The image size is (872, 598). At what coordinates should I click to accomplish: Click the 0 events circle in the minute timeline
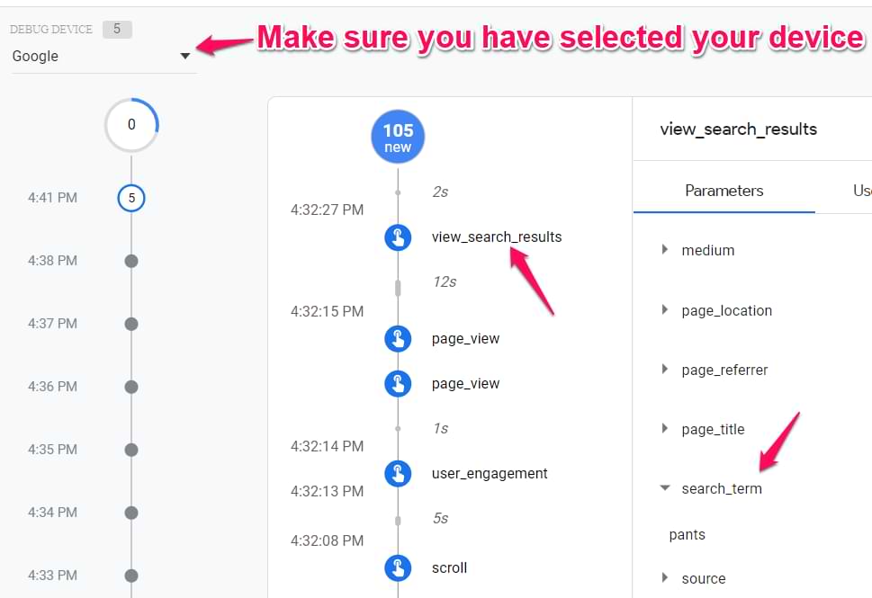131,124
